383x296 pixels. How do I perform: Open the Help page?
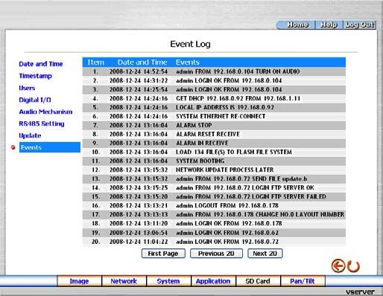click(329, 25)
